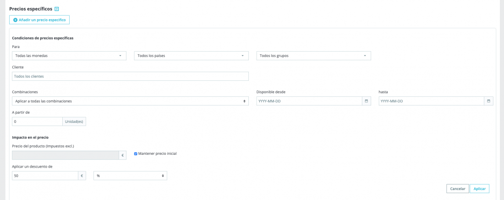
Task: Click the A partir de quantity field
Action: pyautogui.click(x=37, y=121)
